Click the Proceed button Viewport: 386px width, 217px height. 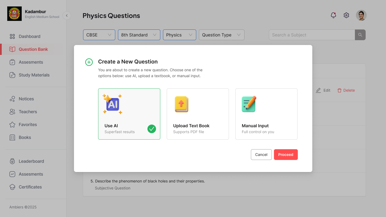286,155
